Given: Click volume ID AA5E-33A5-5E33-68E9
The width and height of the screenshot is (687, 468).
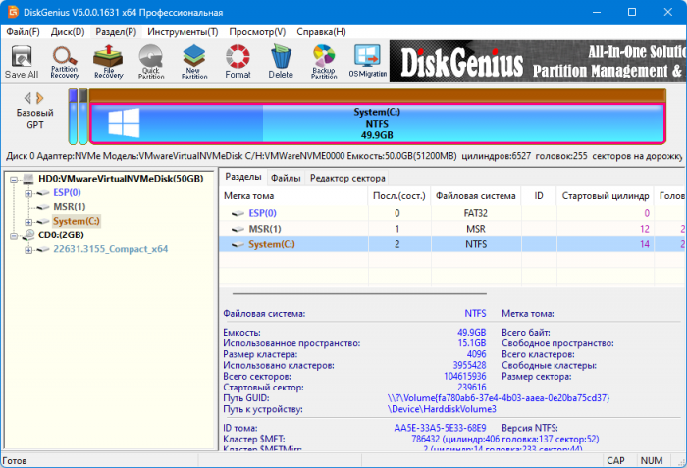Looking at the screenshot, I should 440,428.
